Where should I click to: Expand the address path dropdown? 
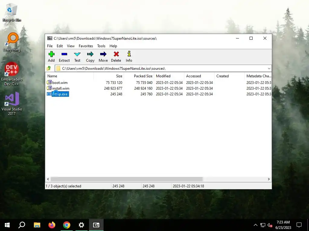[x=269, y=68]
